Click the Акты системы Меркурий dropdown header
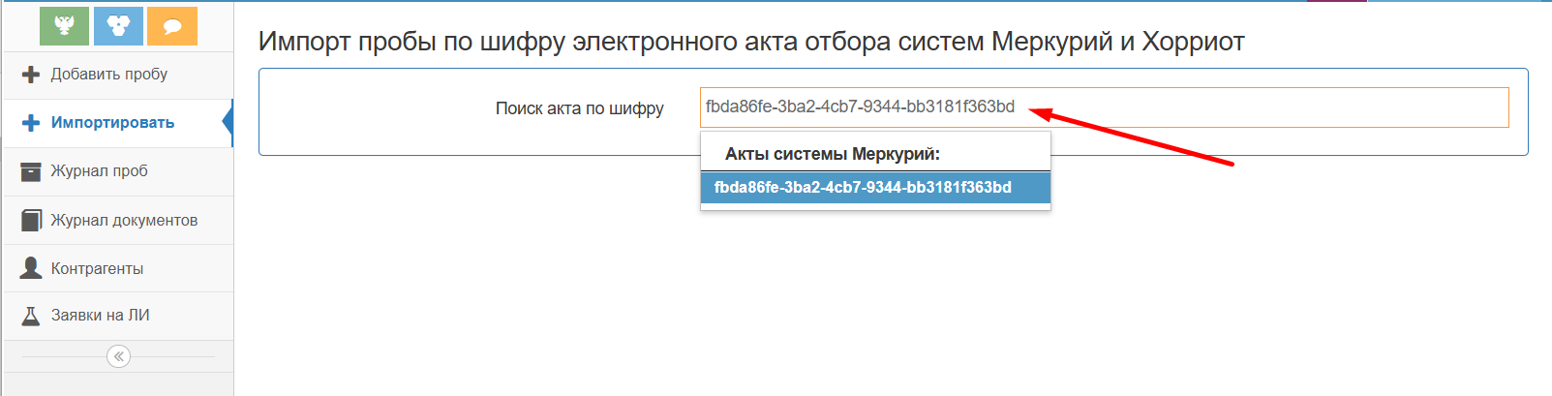Image resolution: width=1552 pixels, height=396 pixels. [833, 154]
